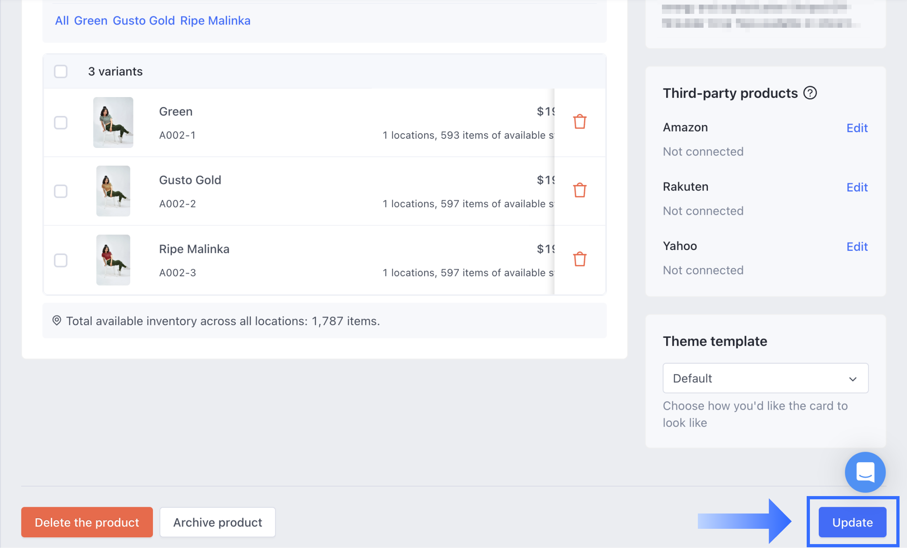This screenshot has width=907, height=548.
Task: Remove Ripe Malinka variant via trash icon
Action: [579, 259]
